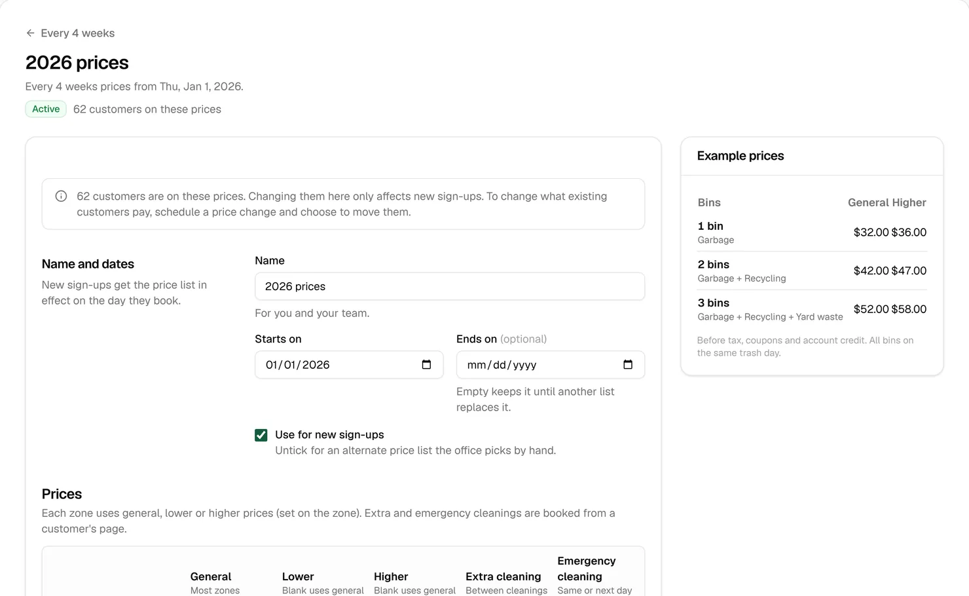969x596 pixels.
Task: Click the Lower column header in the prices table
Action: [298, 576]
